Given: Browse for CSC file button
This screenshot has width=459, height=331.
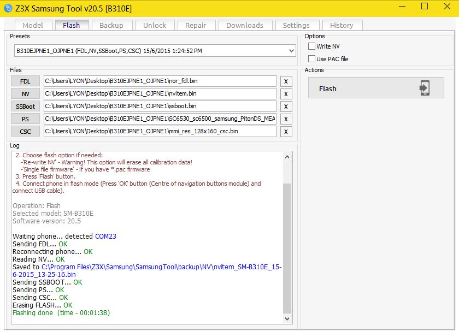Looking at the screenshot, I should point(25,132).
